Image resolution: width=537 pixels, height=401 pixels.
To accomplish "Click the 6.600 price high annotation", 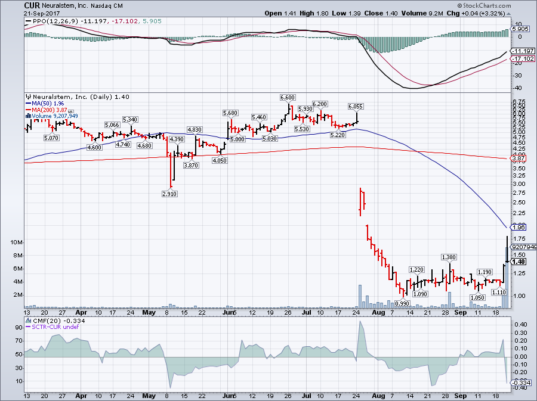I will click(x=288, y=97).
